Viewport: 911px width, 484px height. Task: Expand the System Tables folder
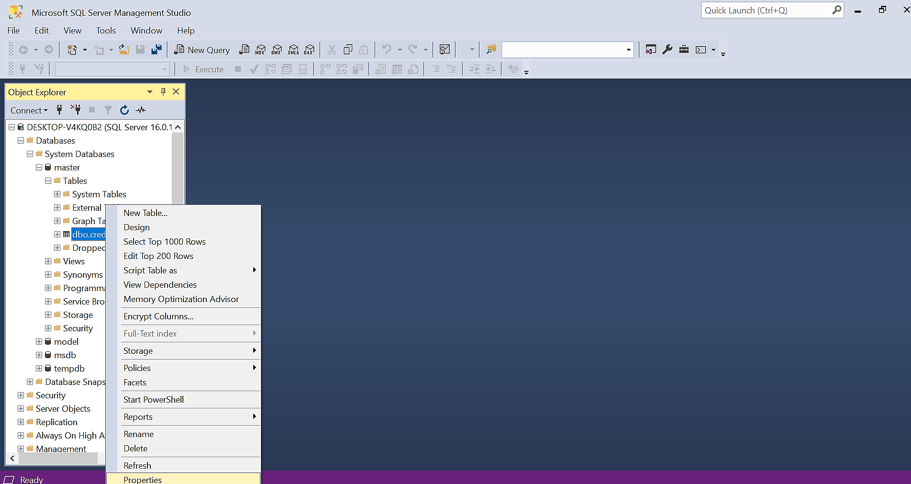57,194
